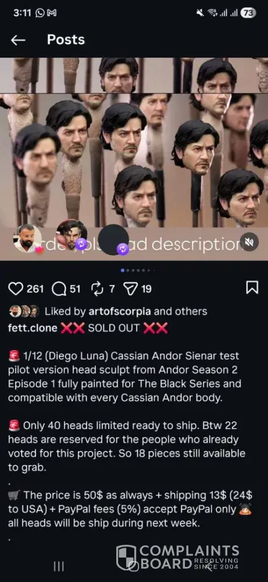Like the post with the heart icon

click(x=15, y=289)
